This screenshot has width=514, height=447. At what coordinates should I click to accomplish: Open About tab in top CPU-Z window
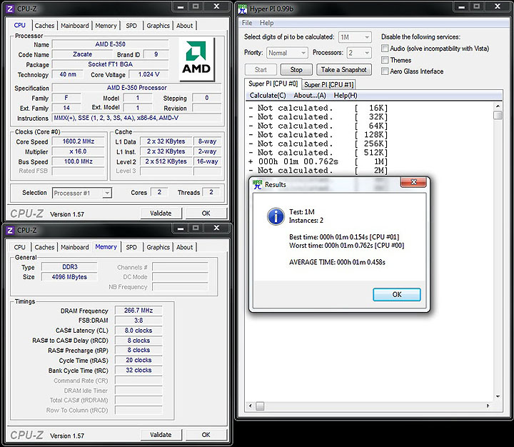185,26
